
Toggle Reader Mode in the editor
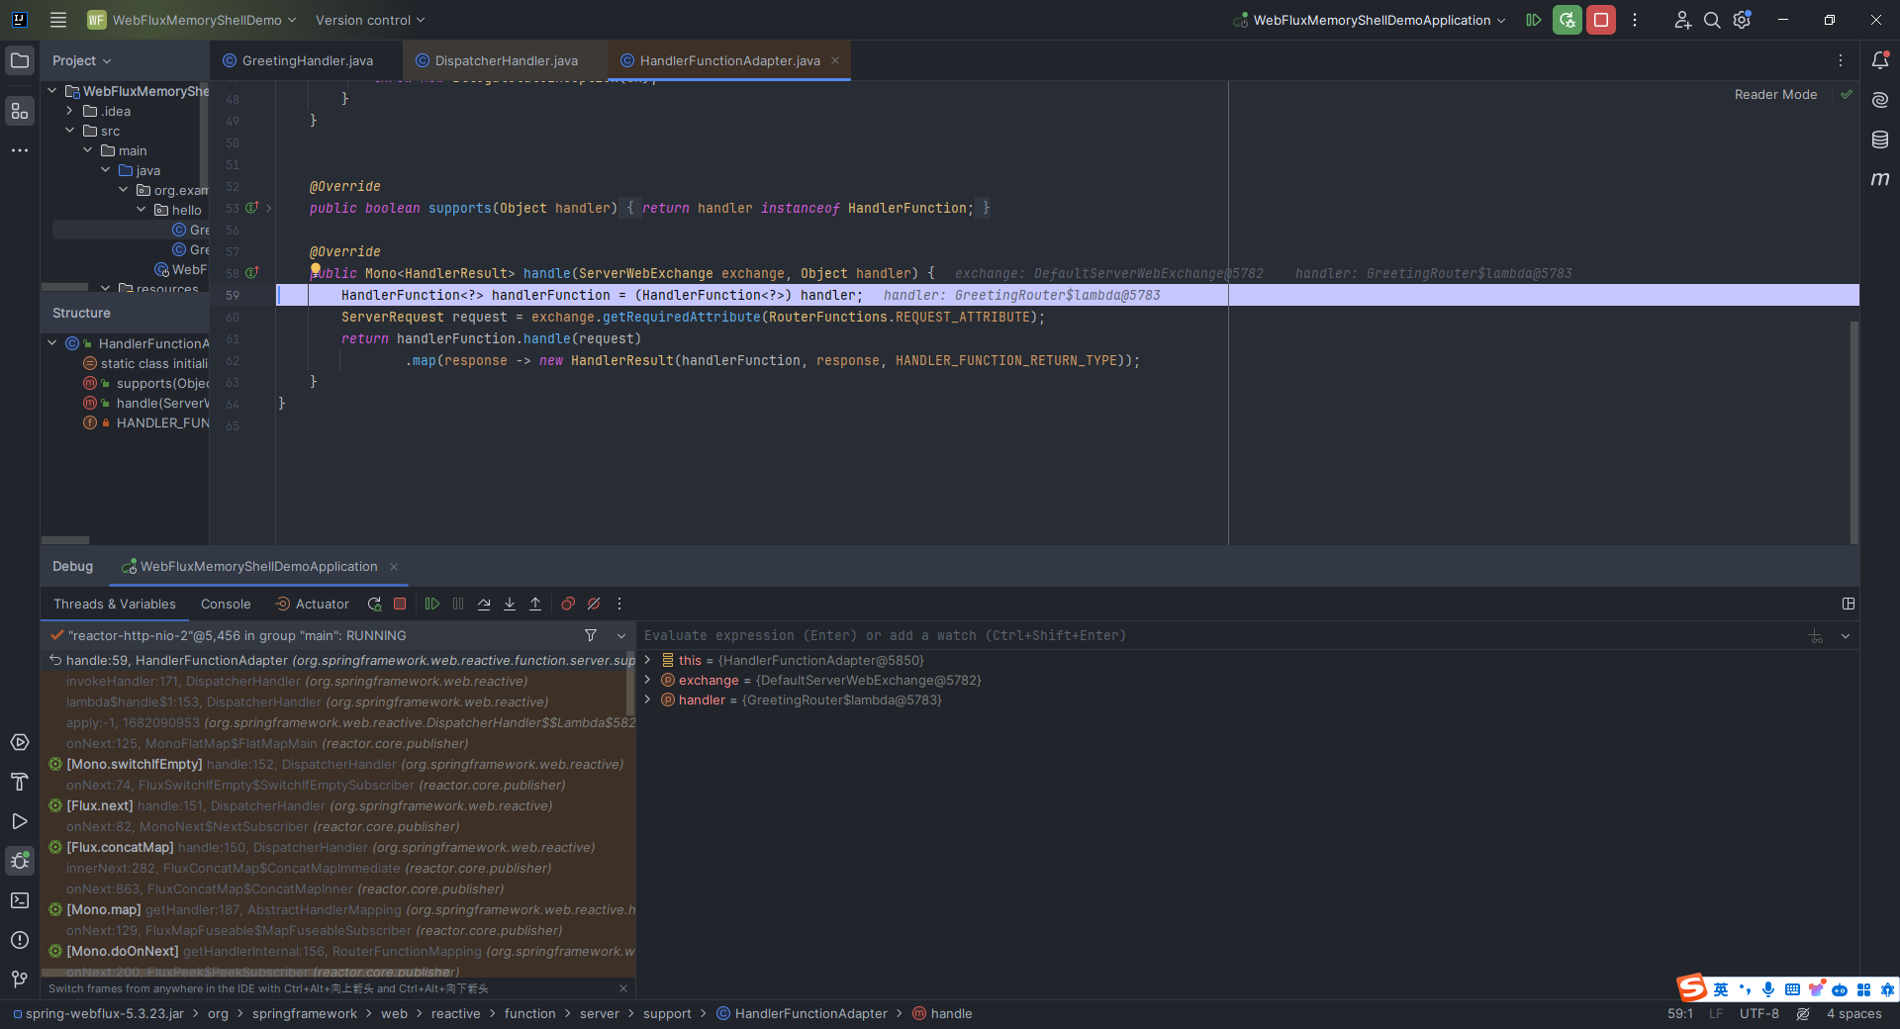pos(1775,94)
